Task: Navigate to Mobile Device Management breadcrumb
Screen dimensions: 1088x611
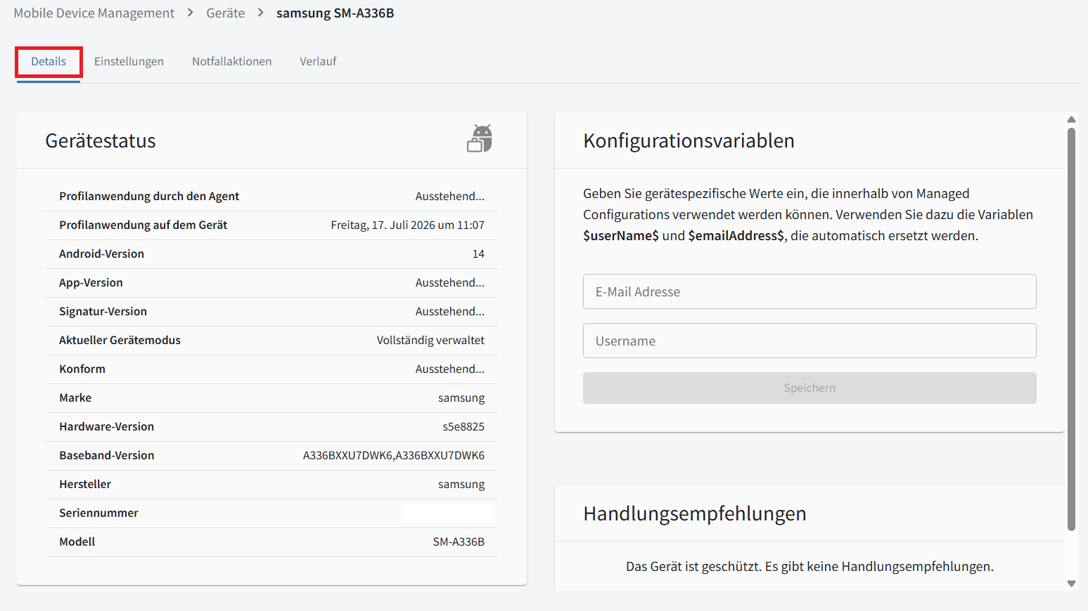Action: 94,13
